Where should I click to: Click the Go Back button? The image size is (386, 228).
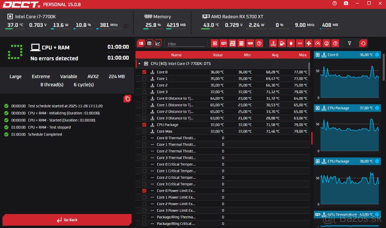[67, 220]
